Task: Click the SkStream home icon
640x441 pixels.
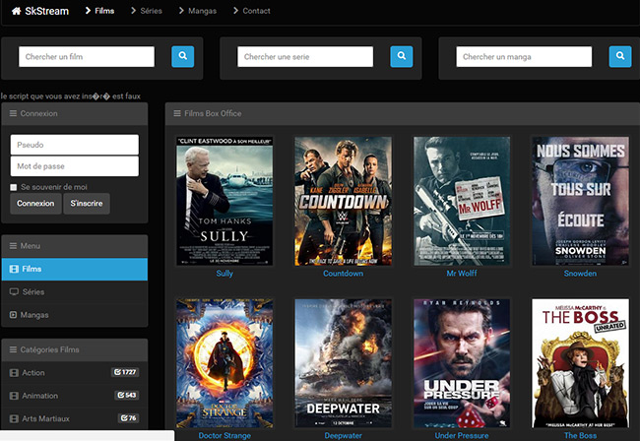Action: 17,11
